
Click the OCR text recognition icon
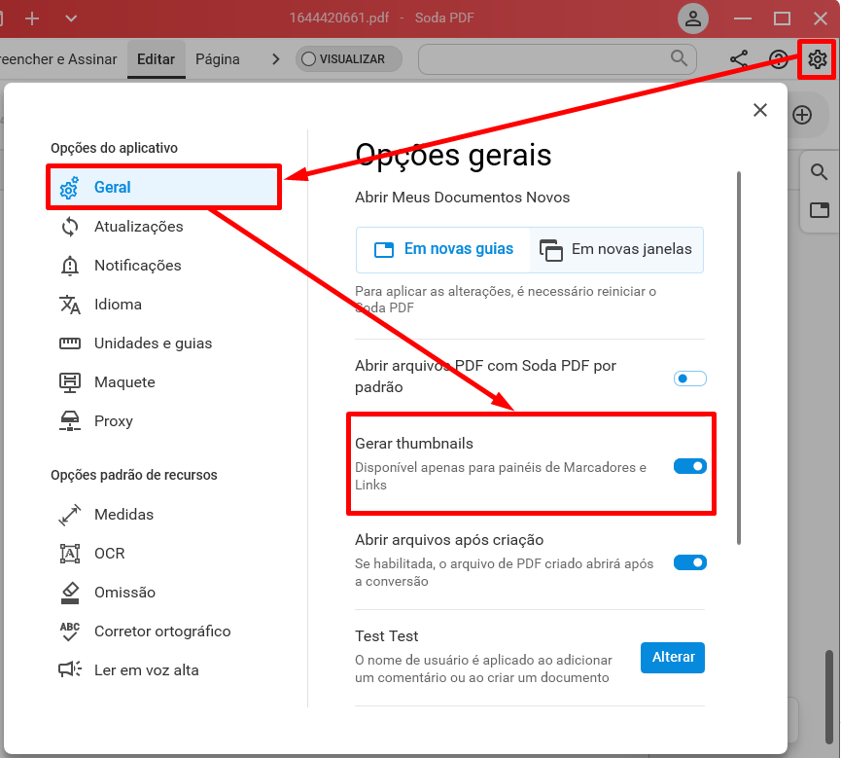[70, 554]
